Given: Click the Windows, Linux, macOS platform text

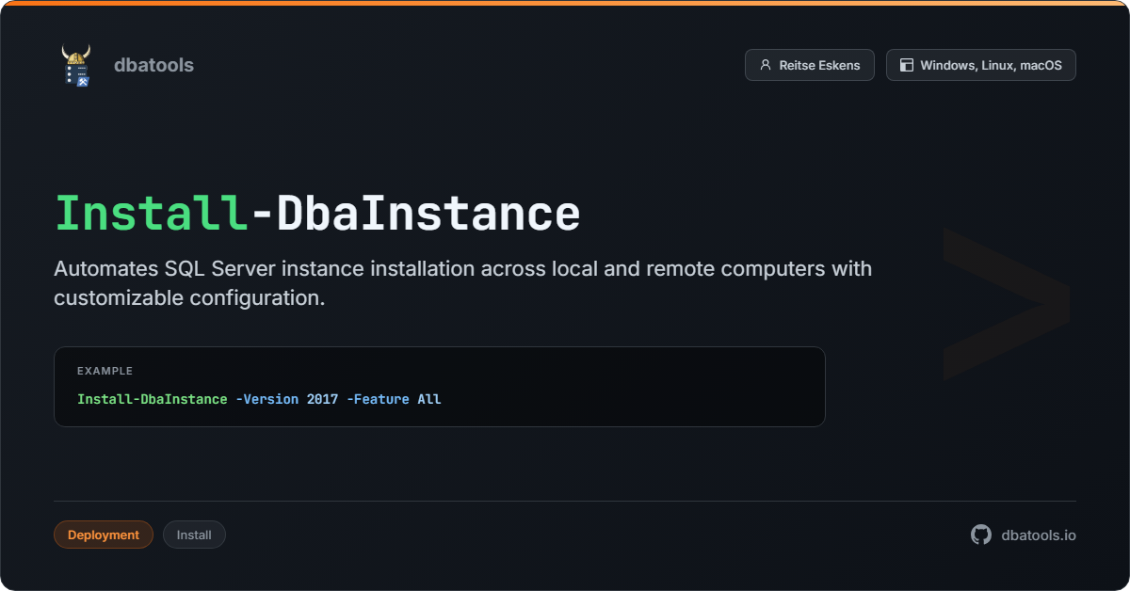Looking at the screenshot, I should coord(991,66).
